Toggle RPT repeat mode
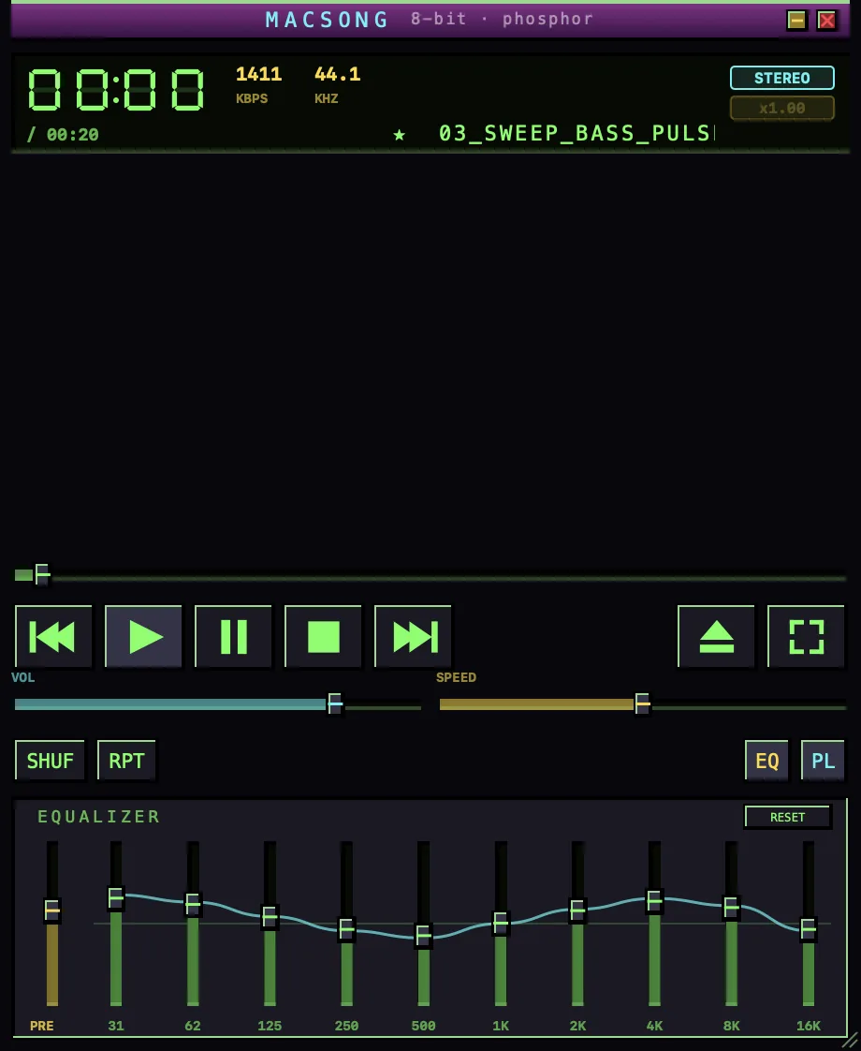Image resolution: width=861 pixels, height=1051 pixels. [126, 761]
